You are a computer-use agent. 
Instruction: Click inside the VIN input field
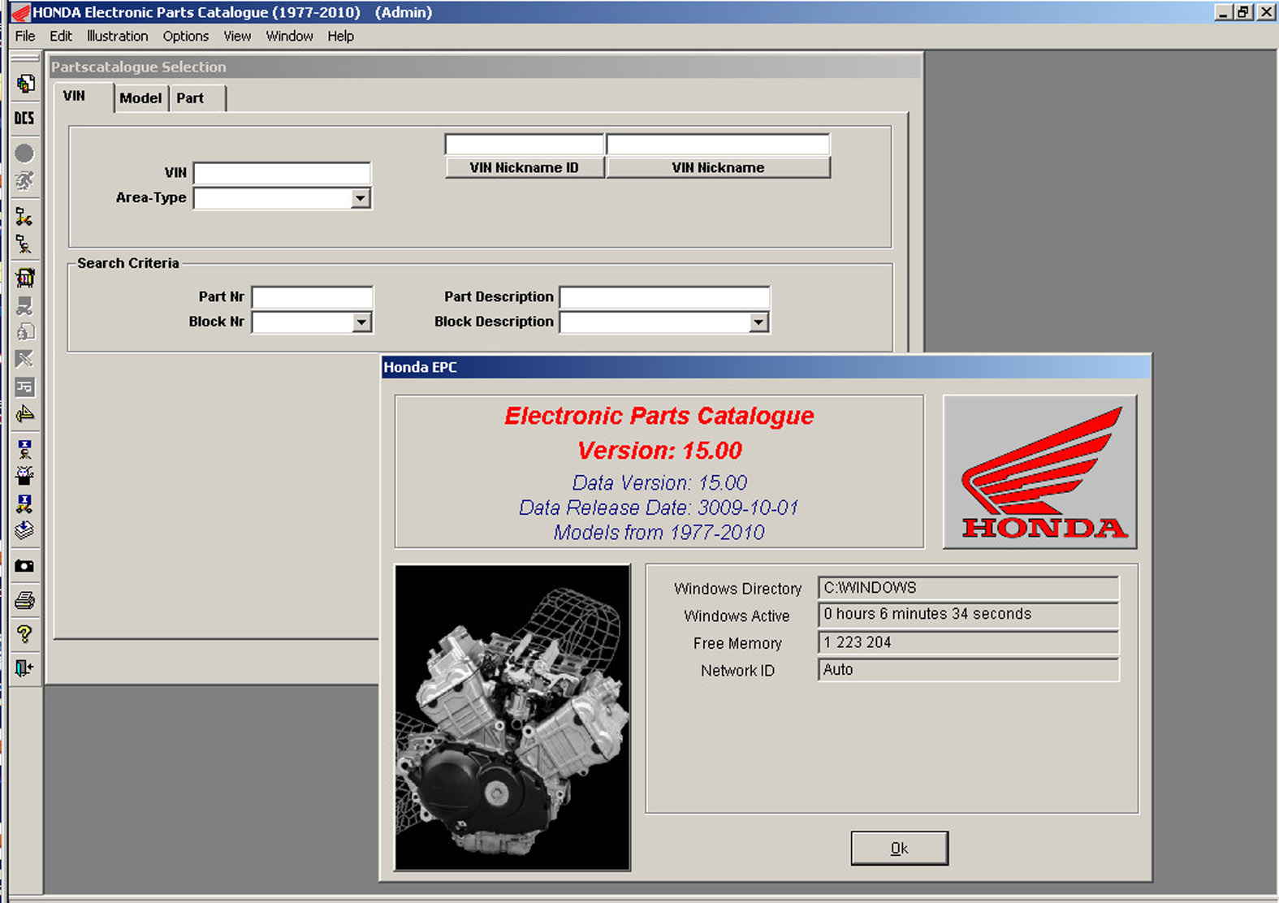click(282, 174)
